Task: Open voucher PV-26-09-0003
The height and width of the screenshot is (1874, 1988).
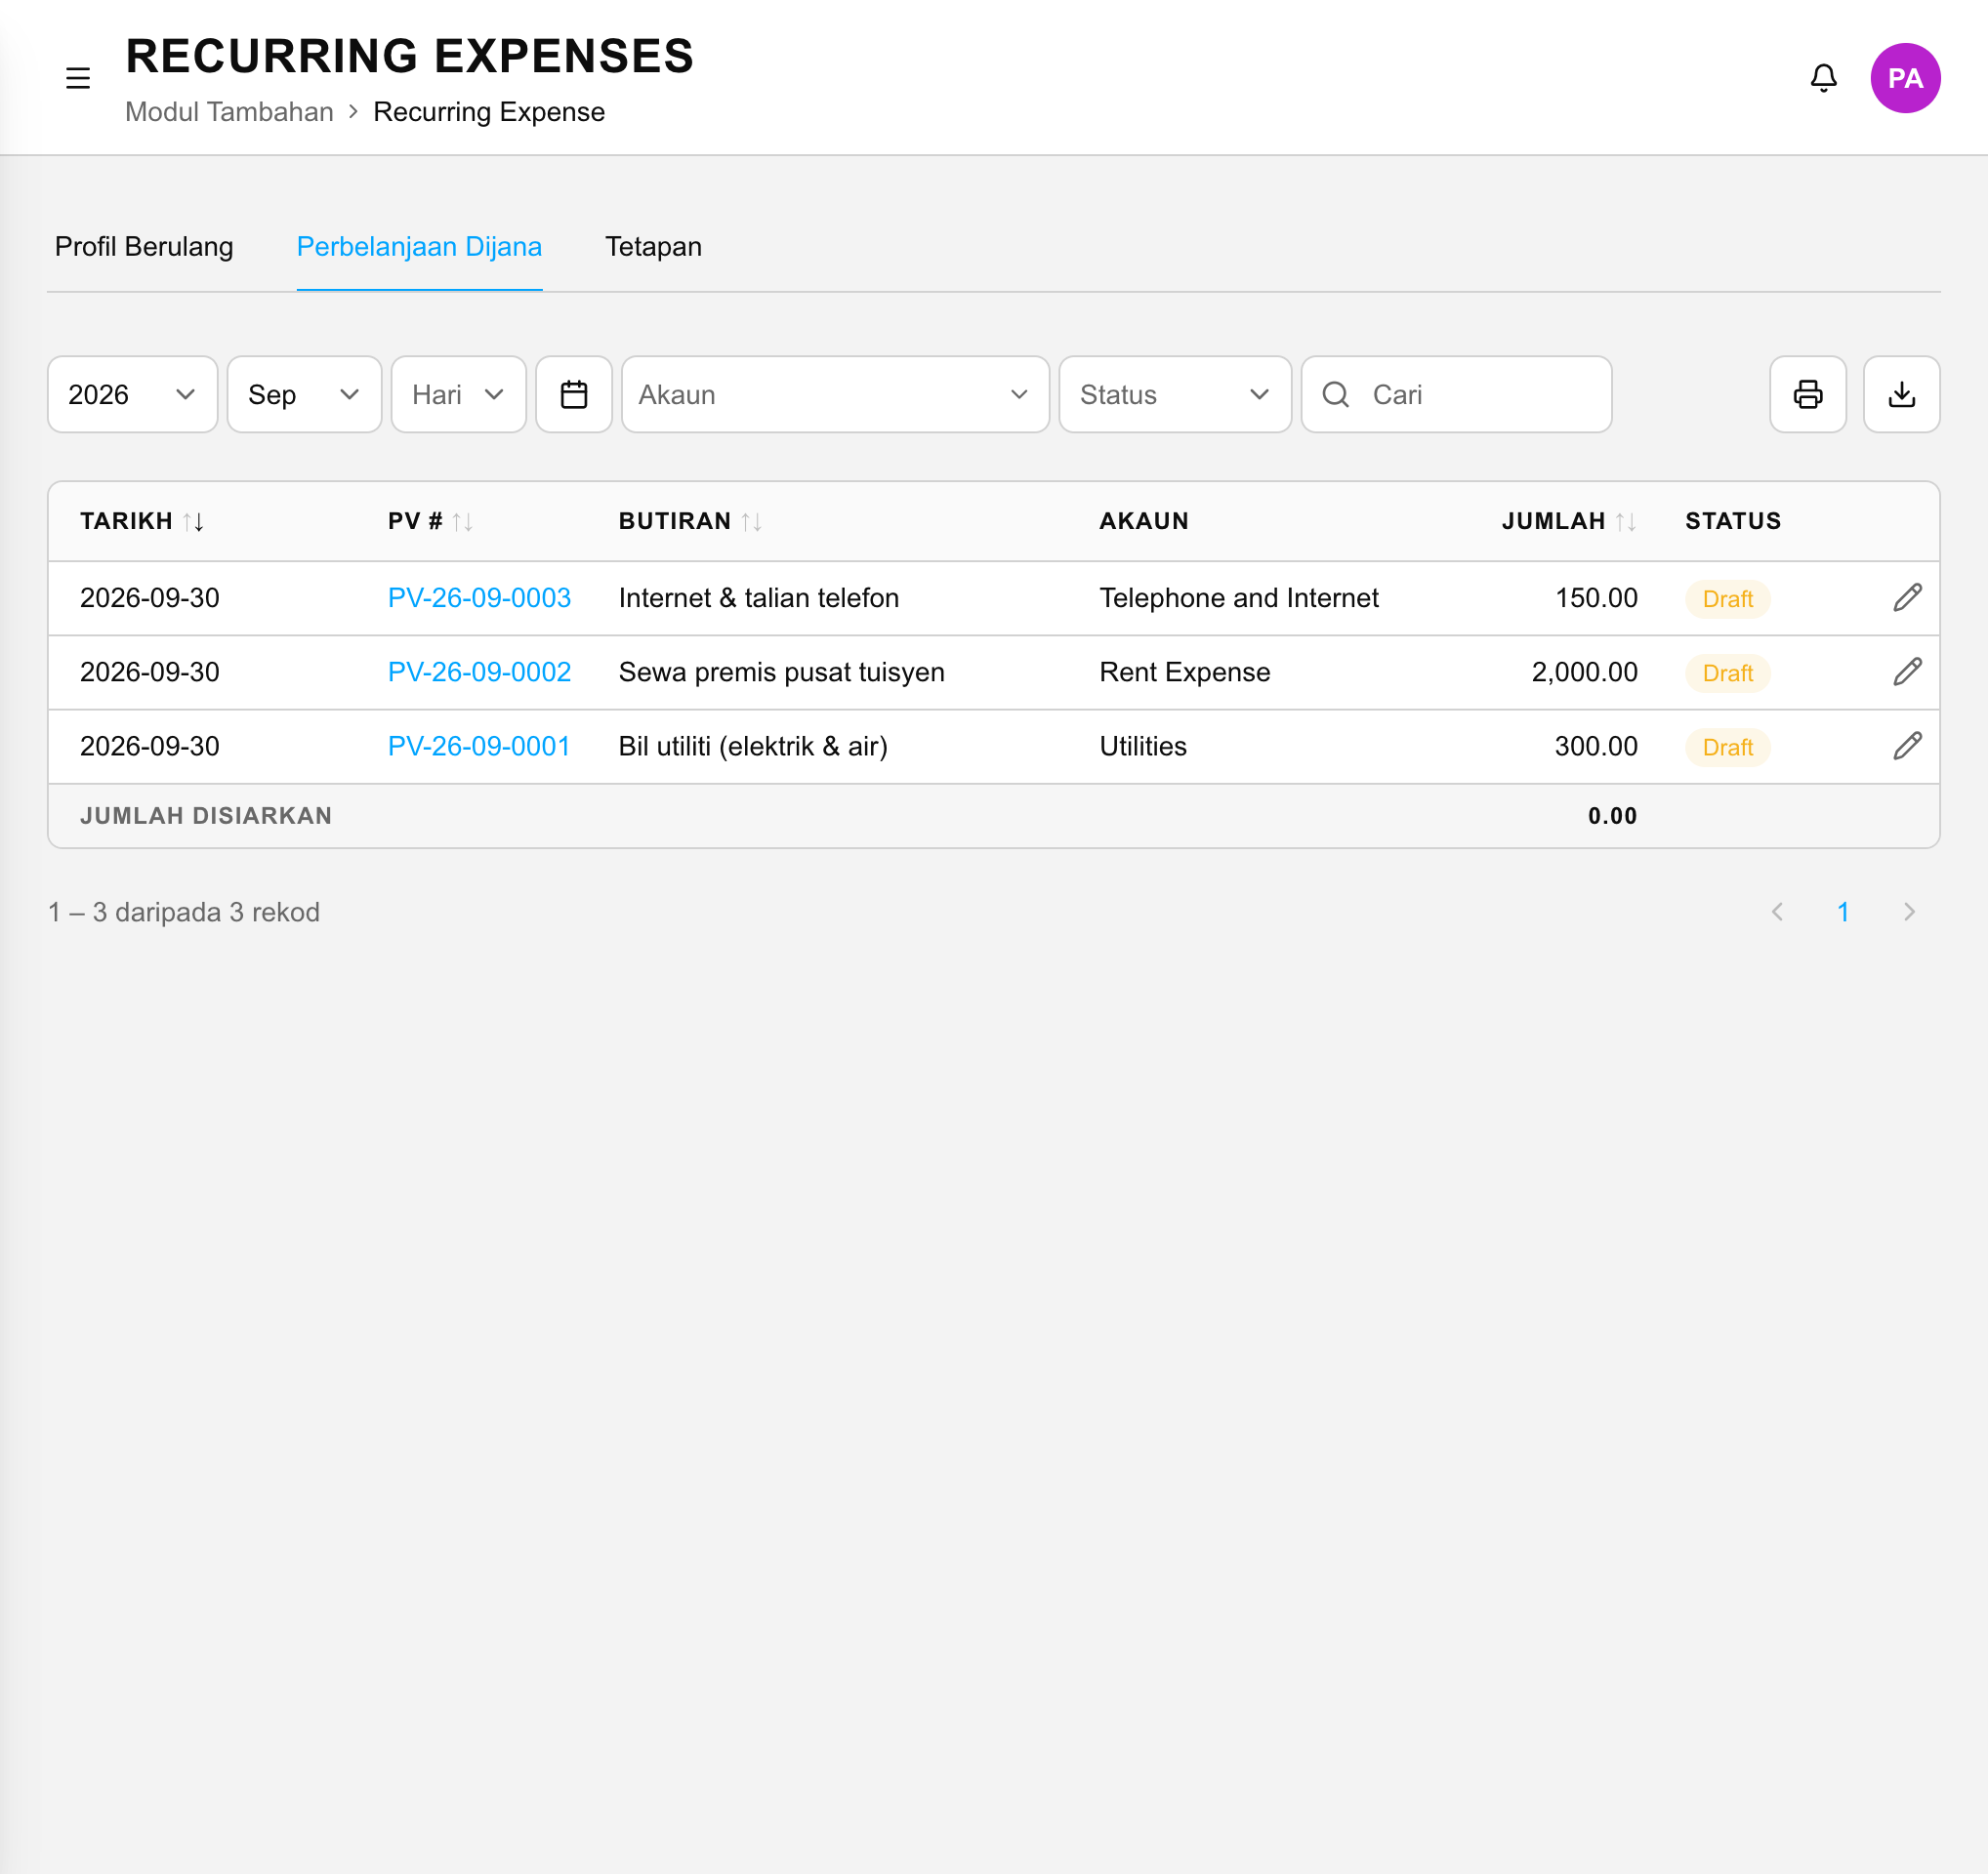Action: [x=479, y=597]
